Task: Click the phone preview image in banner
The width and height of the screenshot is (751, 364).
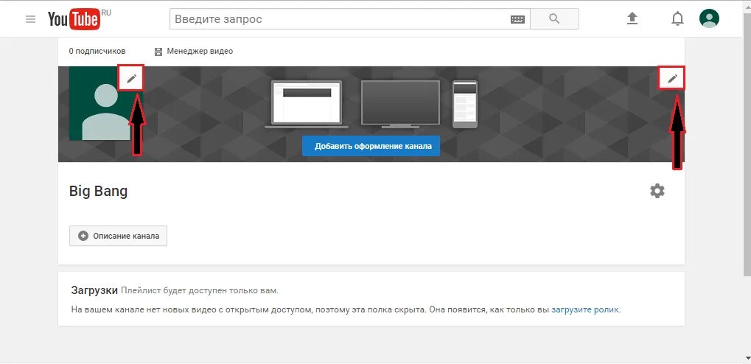Action: (x=465, y=105)
